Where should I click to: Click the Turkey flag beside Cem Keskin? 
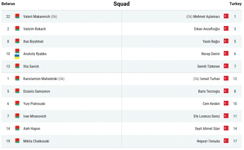pyautogui.click(x=226, y=103)
